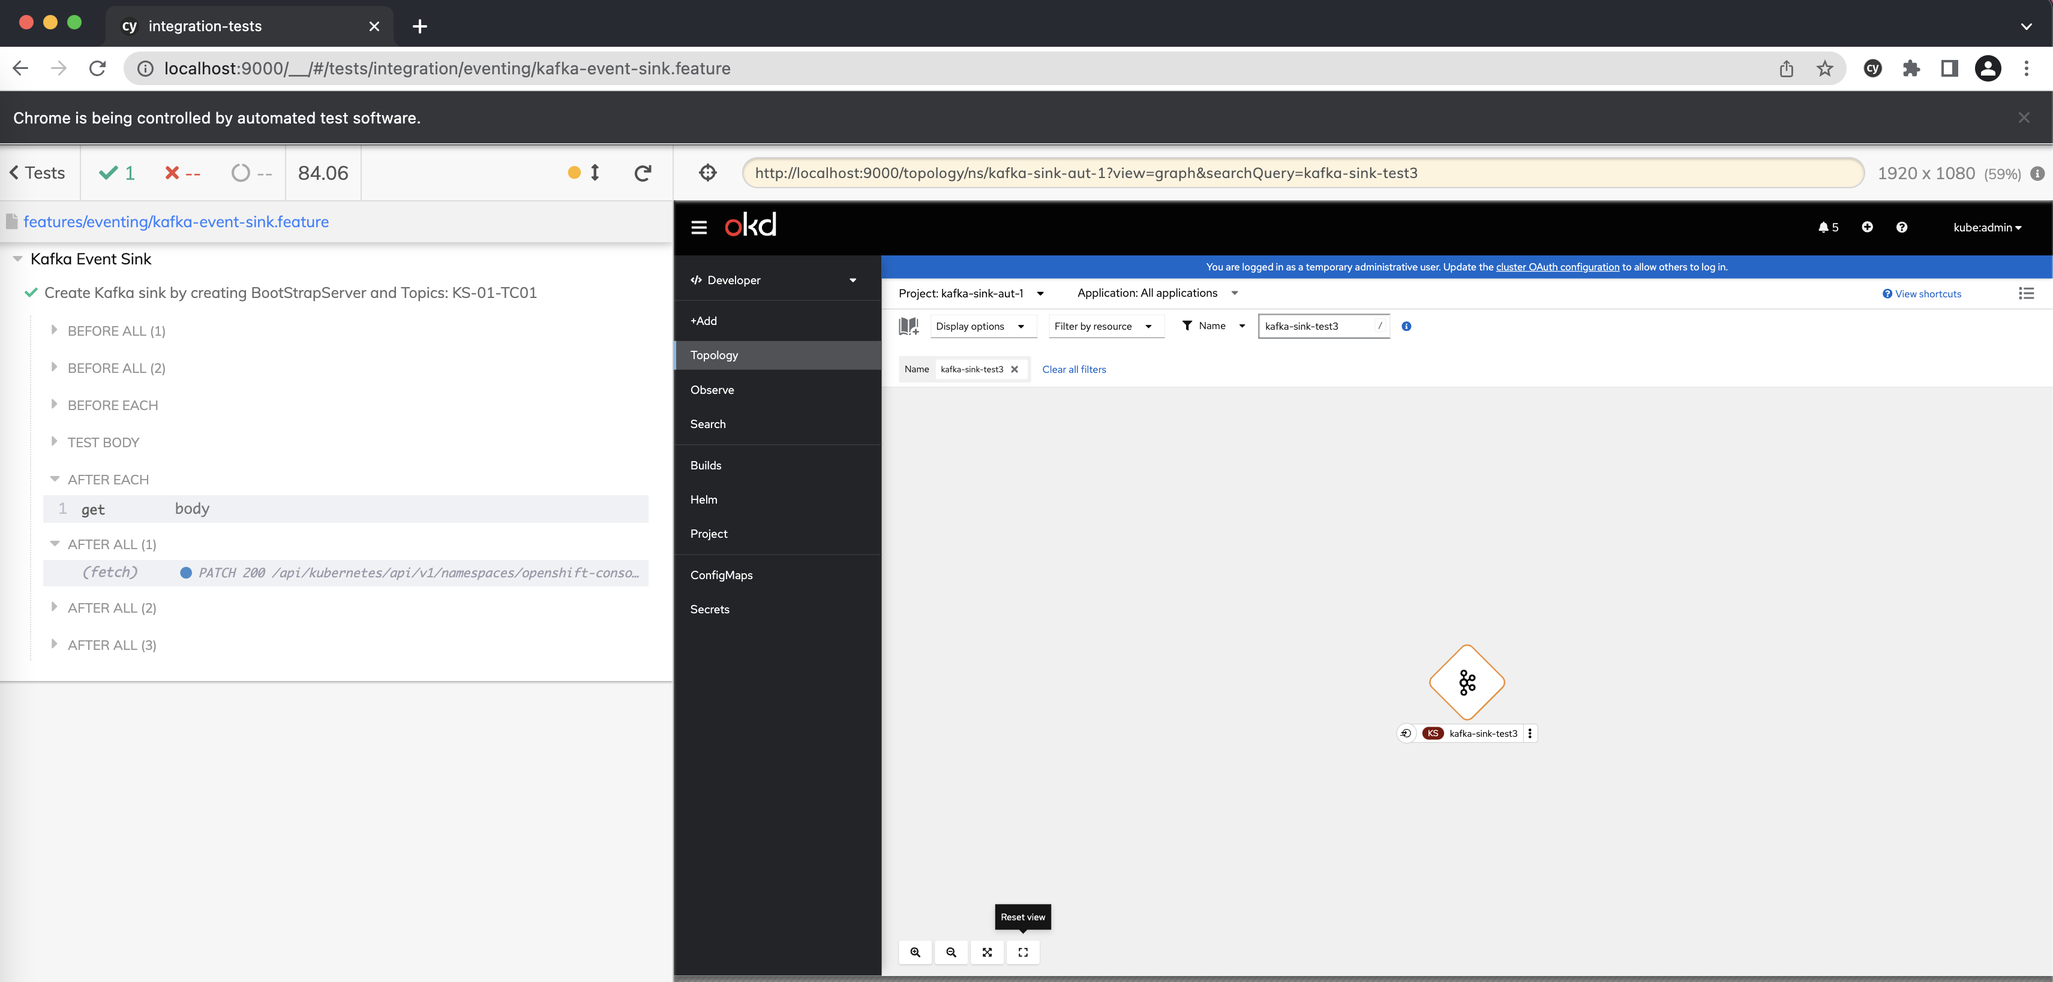
Task: Open the Display options dropdown
Action: pyautogui.click(x=981, y=326)
